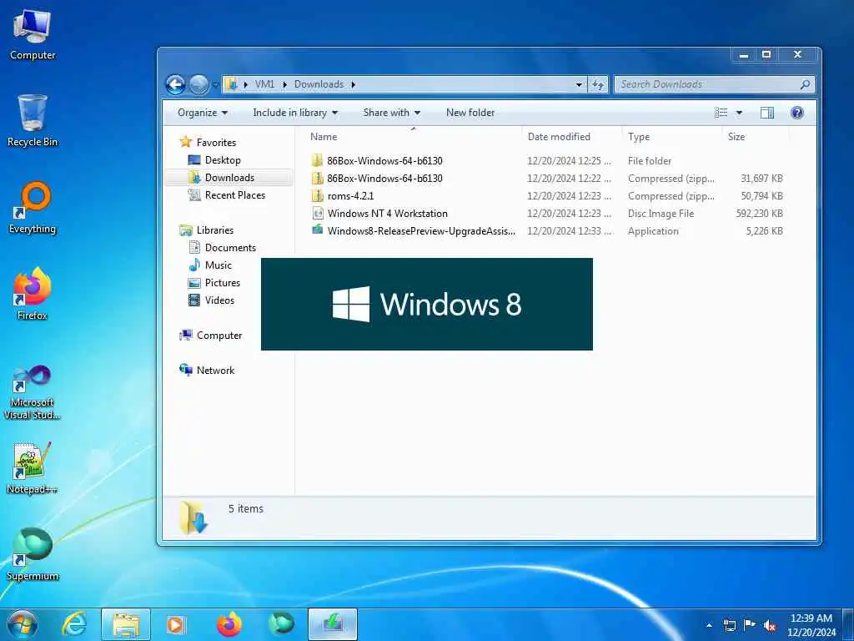Open the Windows Start menu orb

pyautogui.click(x=23, y=624)
